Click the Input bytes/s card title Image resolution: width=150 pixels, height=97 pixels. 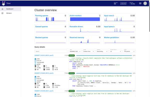(x=109, y=27)
